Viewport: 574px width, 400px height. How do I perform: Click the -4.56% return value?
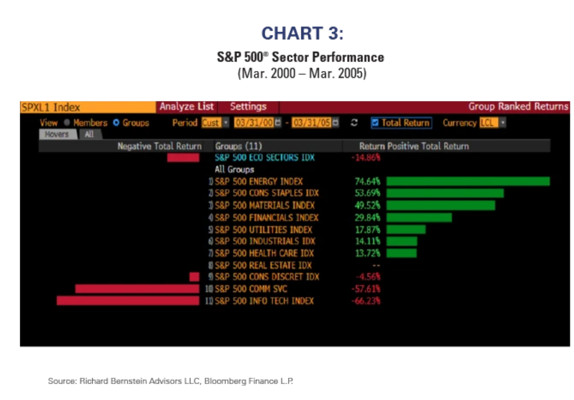pyautogui.click(x=368, y=277)
